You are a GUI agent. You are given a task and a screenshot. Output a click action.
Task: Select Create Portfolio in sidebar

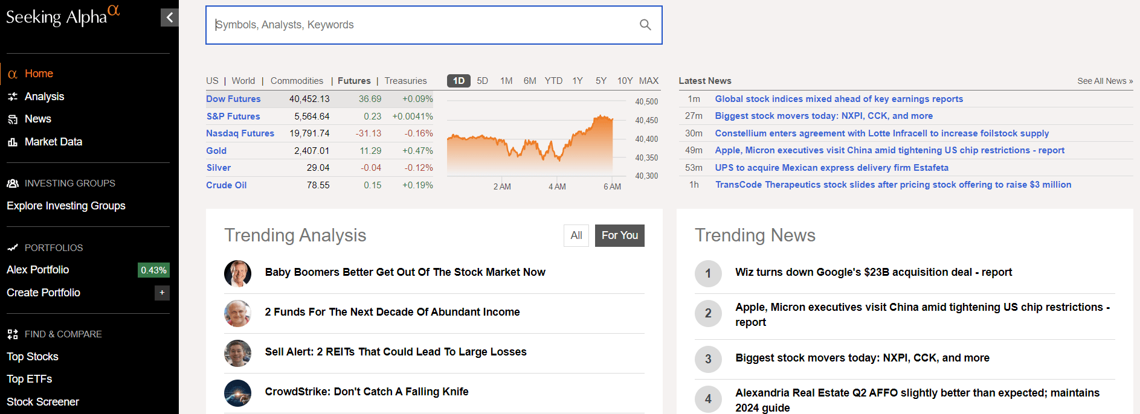tap(43, 293)
